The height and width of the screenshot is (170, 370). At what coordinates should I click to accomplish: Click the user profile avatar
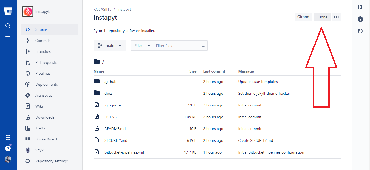8,159
